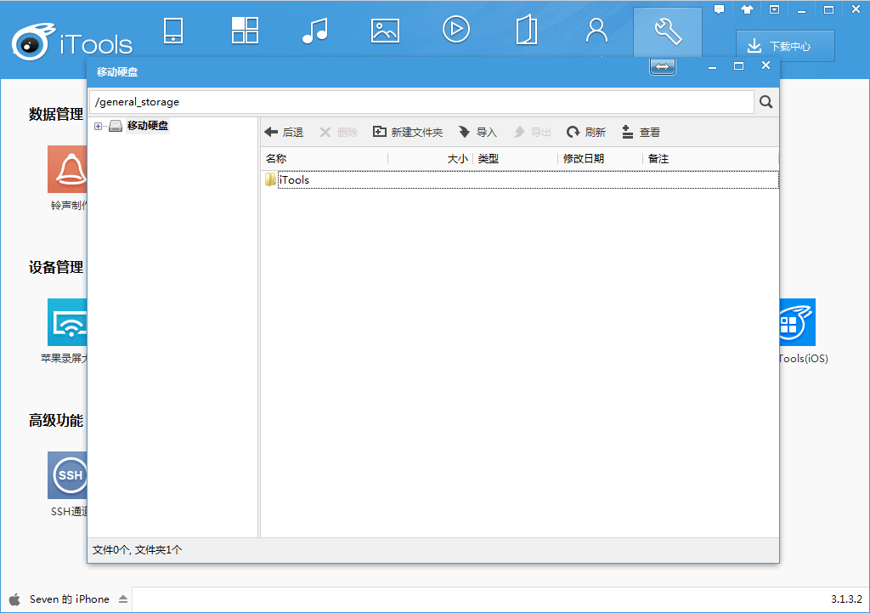Click status text 文件0个, 文件夹1个
This screenshot has height=613, width=870.
[137, 550]
